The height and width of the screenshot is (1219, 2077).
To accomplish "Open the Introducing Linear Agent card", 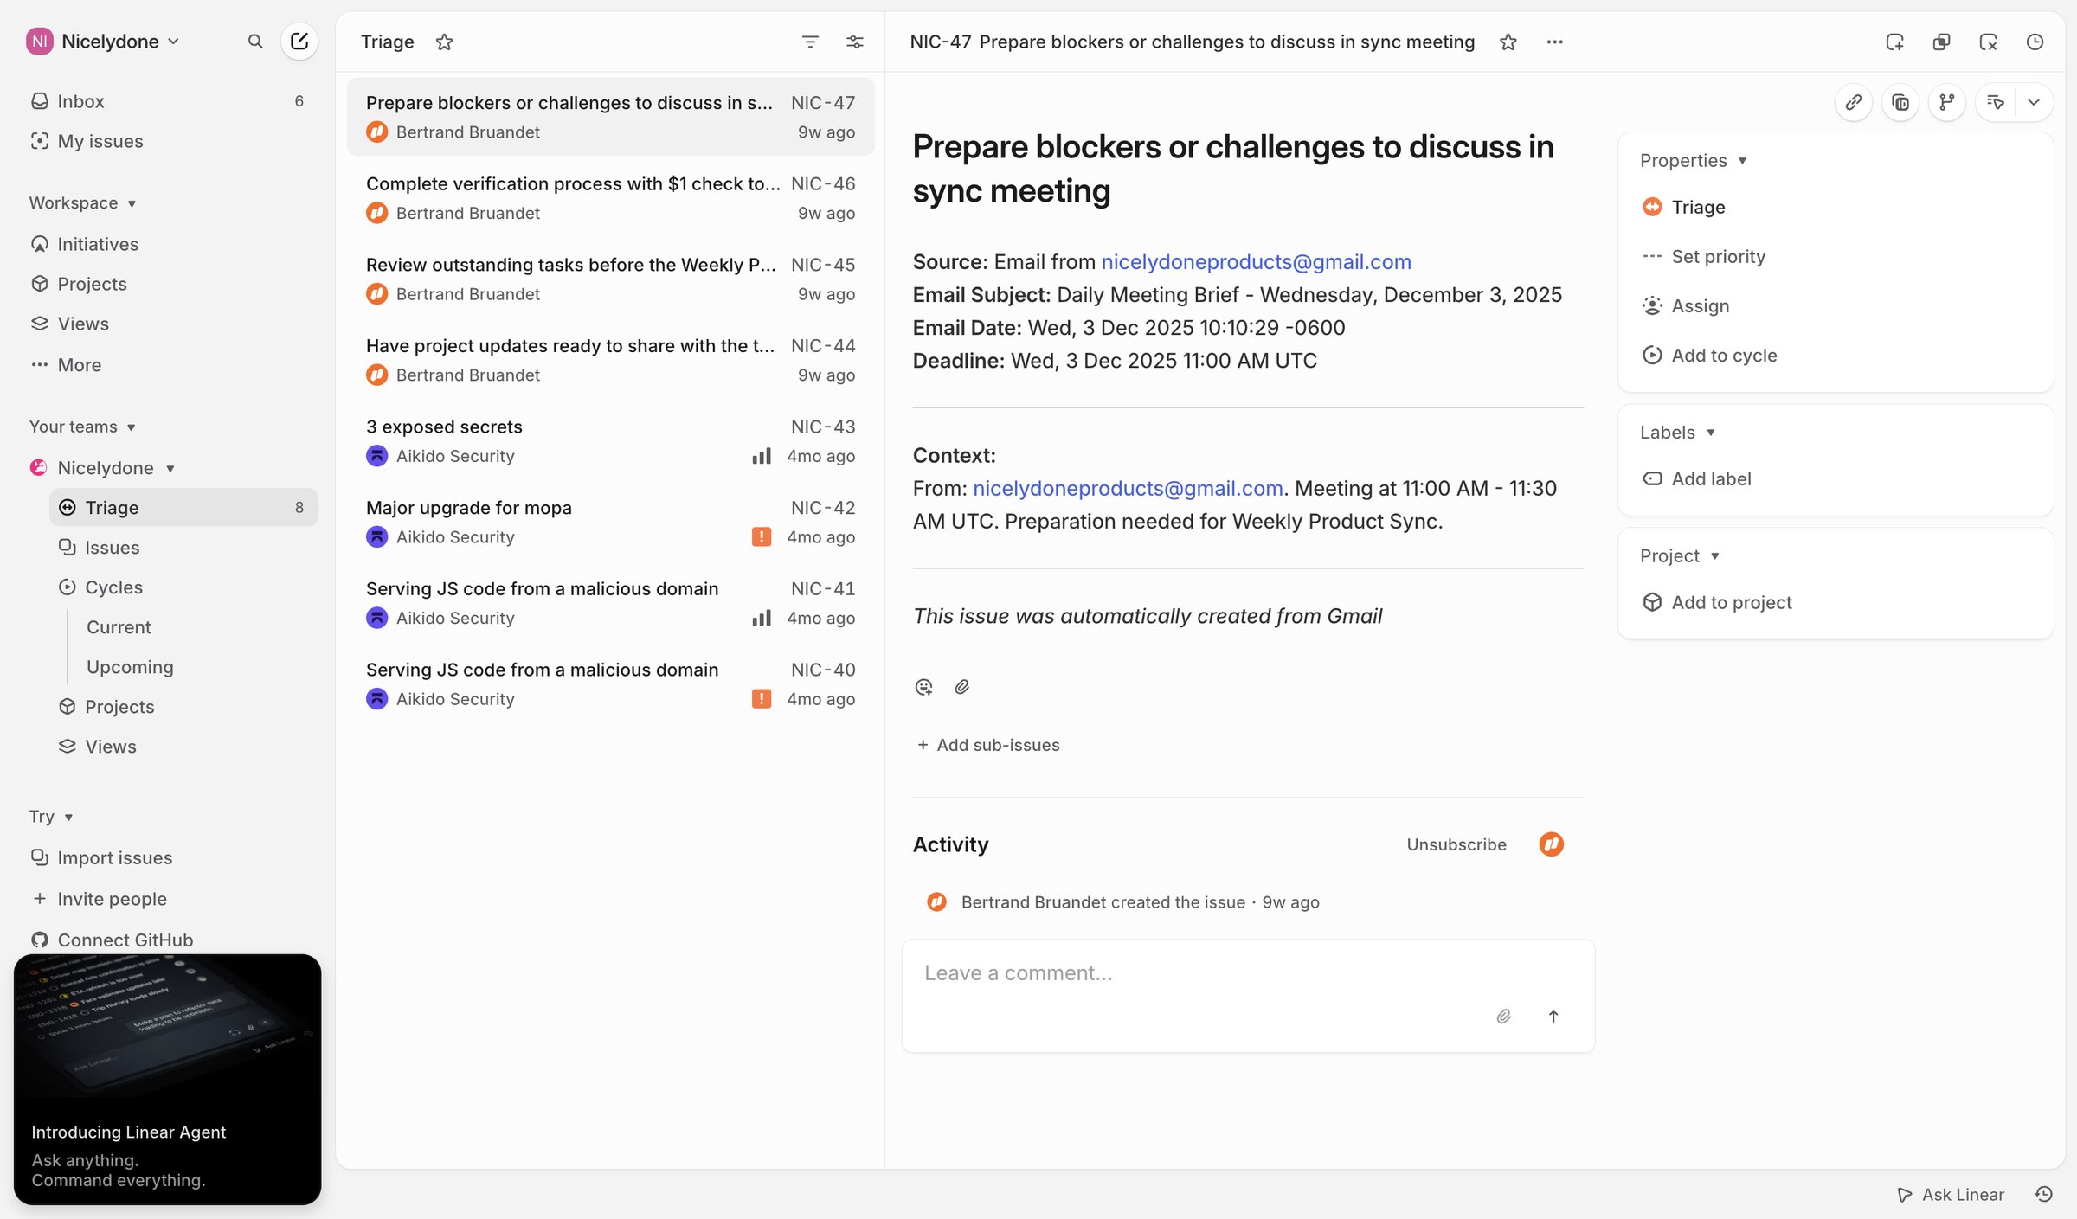I will [167, 1079].
